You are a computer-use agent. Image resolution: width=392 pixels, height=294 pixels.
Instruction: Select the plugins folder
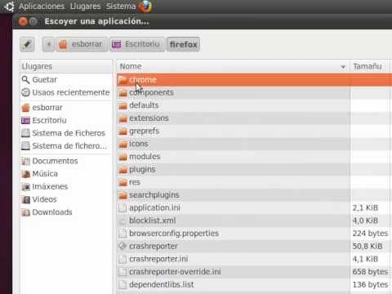coord(255,169)
